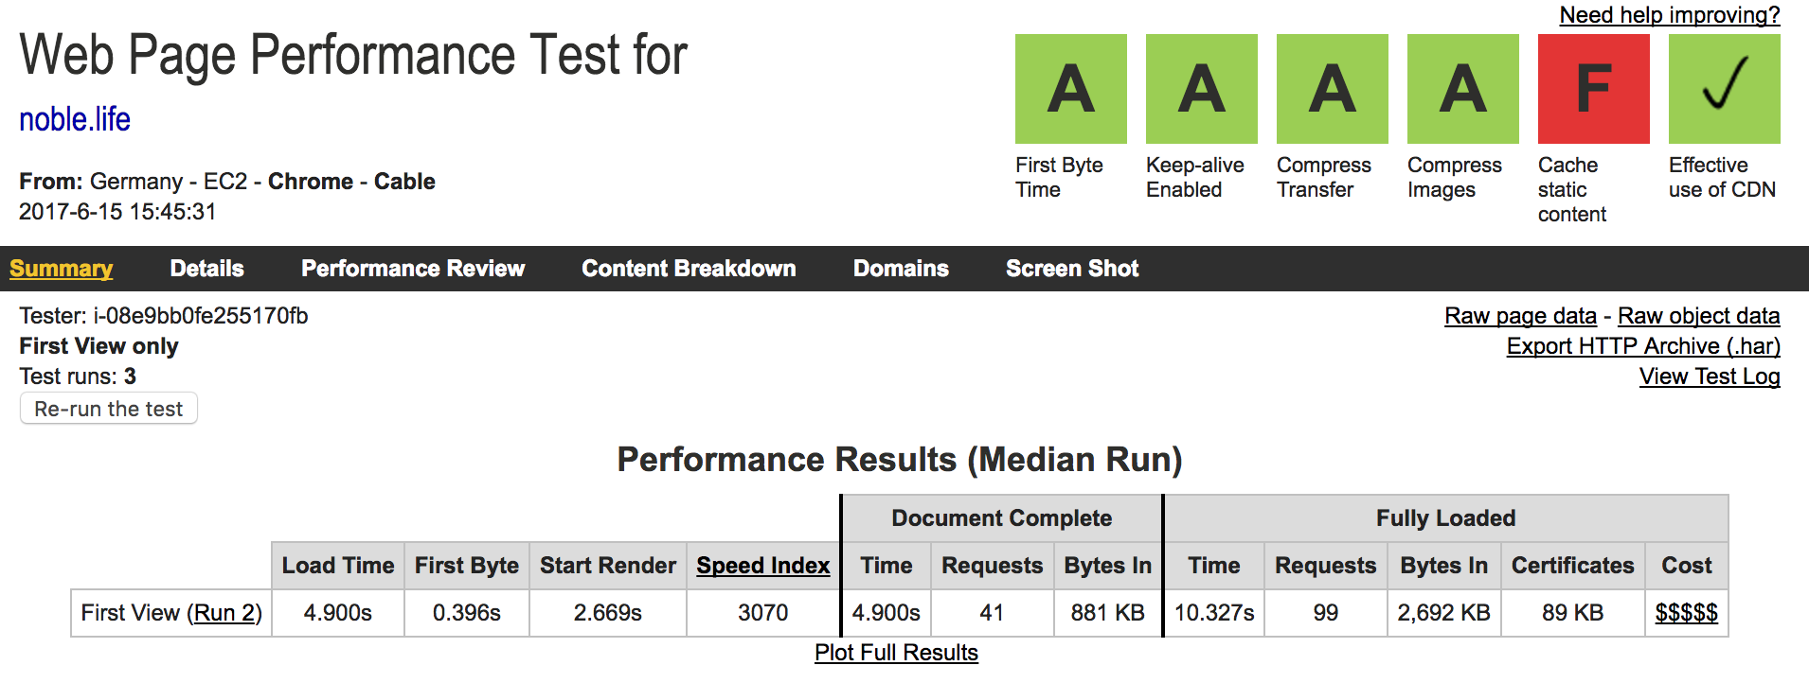
Task: Click the Plot Full Results link
Action: click(896, 653)
